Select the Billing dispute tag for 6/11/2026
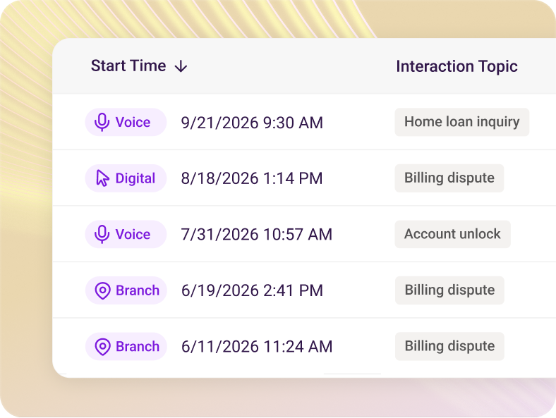The image size is (556, 418). pyautogui.click(x=449, y=346)
